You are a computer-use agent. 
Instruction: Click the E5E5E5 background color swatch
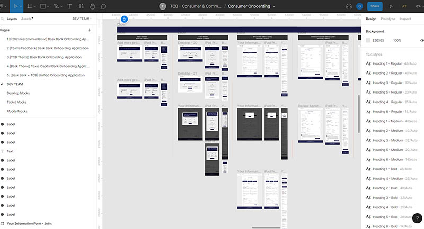[x=368, y=40]
